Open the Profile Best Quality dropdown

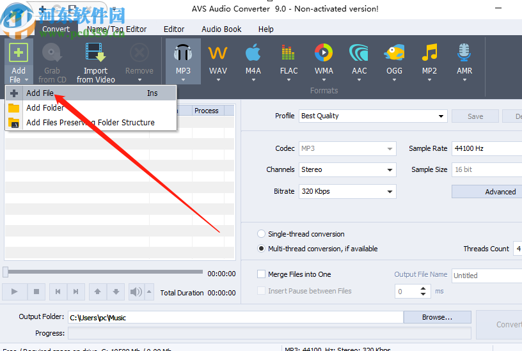tap(373, 116)
